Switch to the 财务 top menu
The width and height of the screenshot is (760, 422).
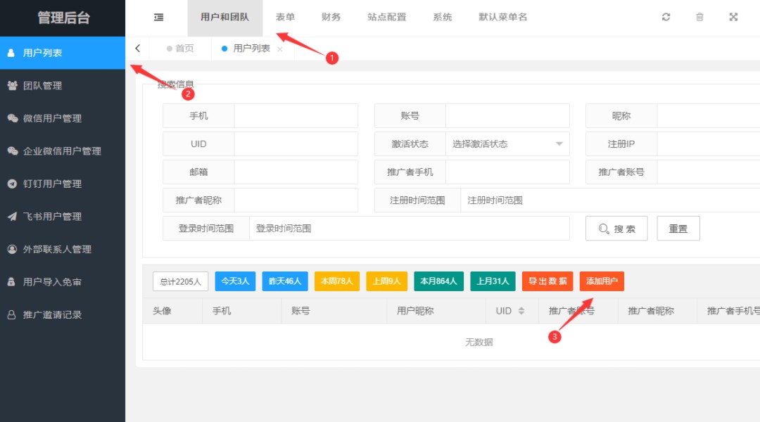tap(331, 18)
